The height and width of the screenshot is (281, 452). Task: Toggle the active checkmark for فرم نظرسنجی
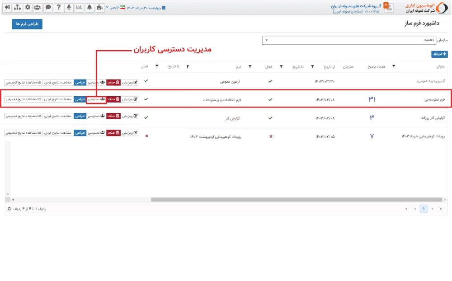pyautogui.click(x=146, y=99)
